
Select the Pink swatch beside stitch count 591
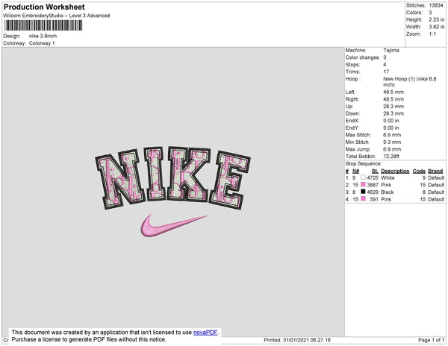[363, 199]
